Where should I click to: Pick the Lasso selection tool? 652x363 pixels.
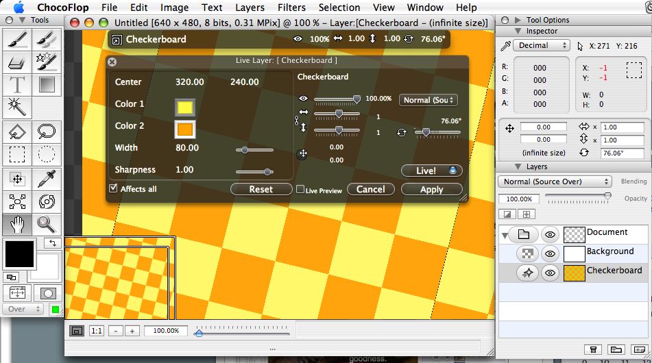click(47, 131)
